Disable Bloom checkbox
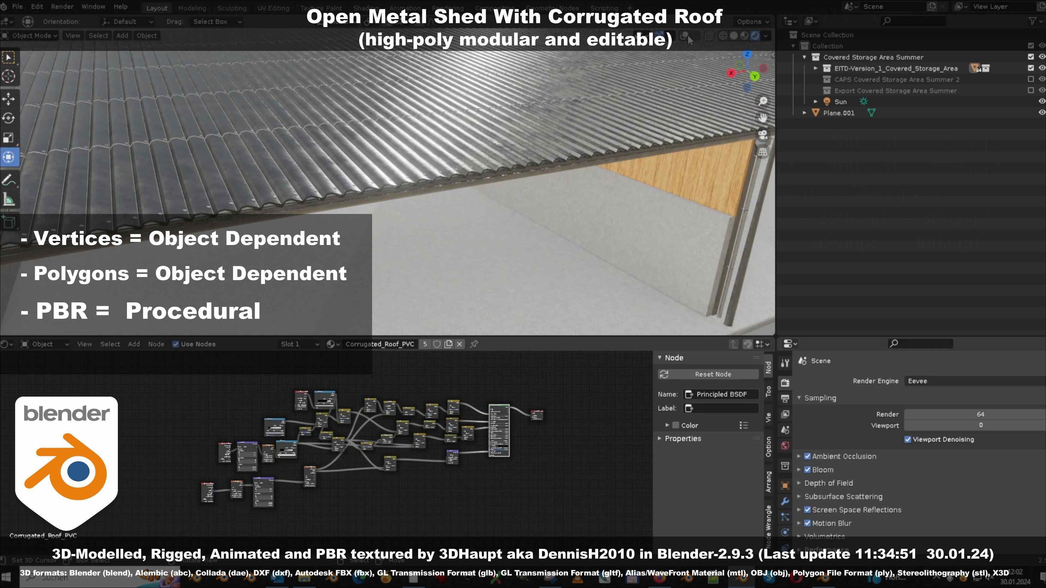 [808, 470]
